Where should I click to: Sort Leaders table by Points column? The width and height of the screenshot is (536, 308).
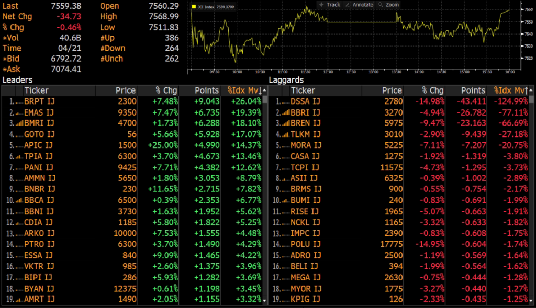pyautogui.click(x=206, y=90)
